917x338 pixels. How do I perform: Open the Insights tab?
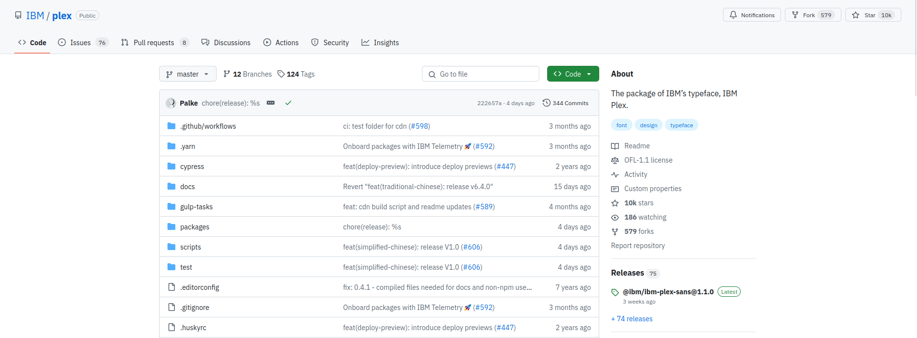click(x=380, y=43)
